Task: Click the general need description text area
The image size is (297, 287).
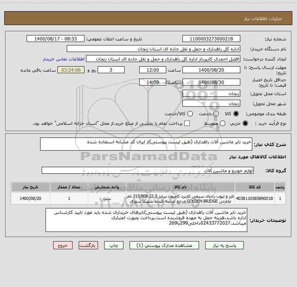Action: (x=146, y=144)
